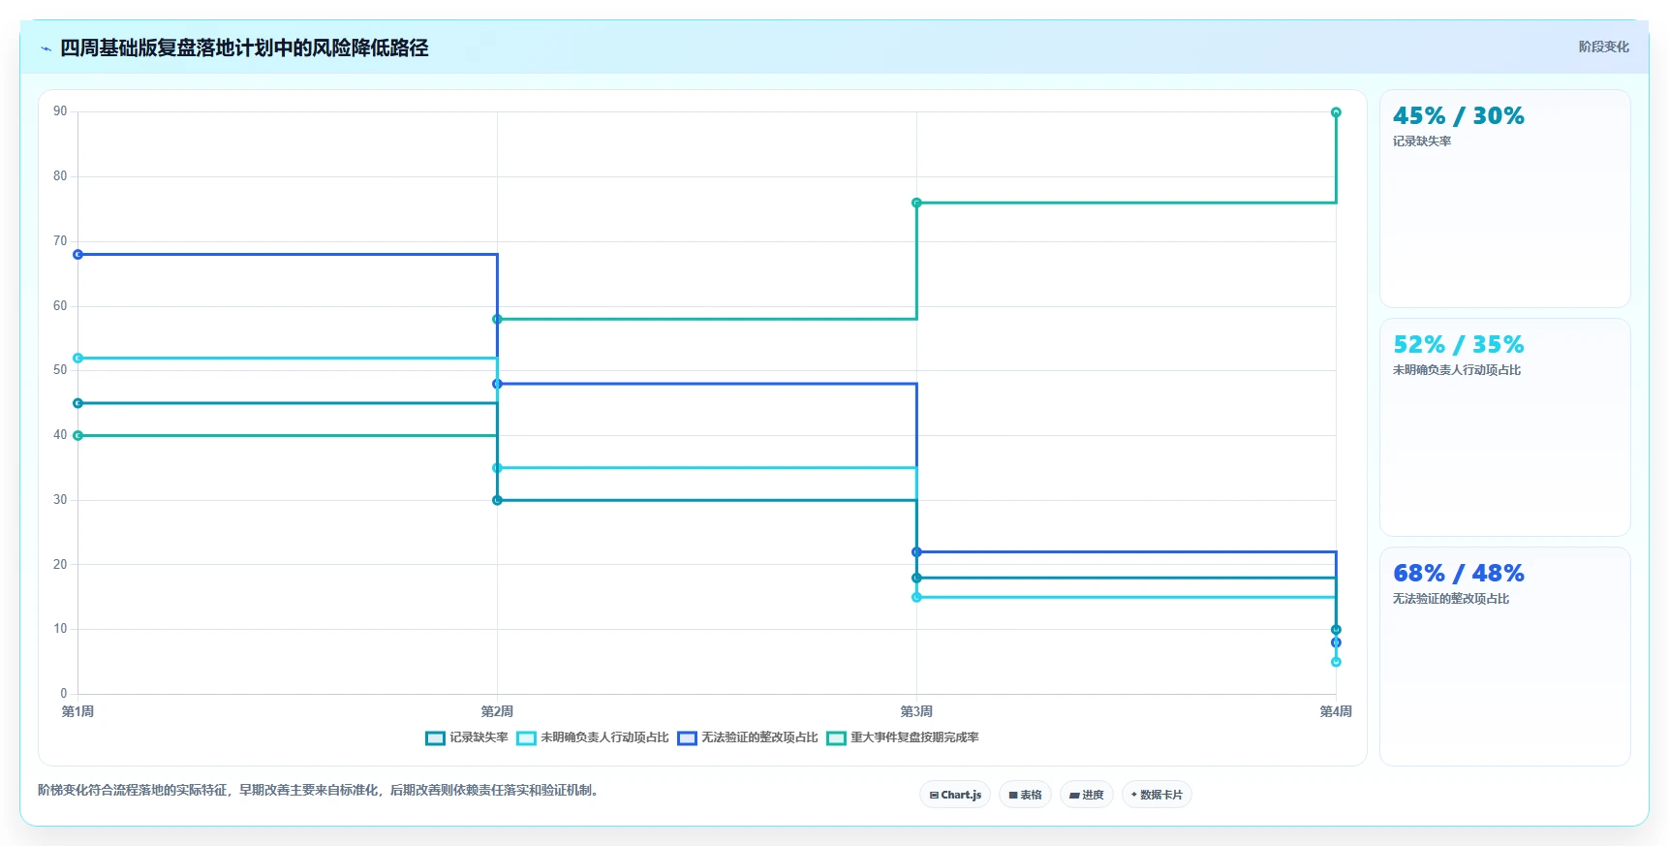The width and height of the screenshot is (1669, 846).
Task: Click the week 1 blue point at 68
Action: (x=78, y=255)
